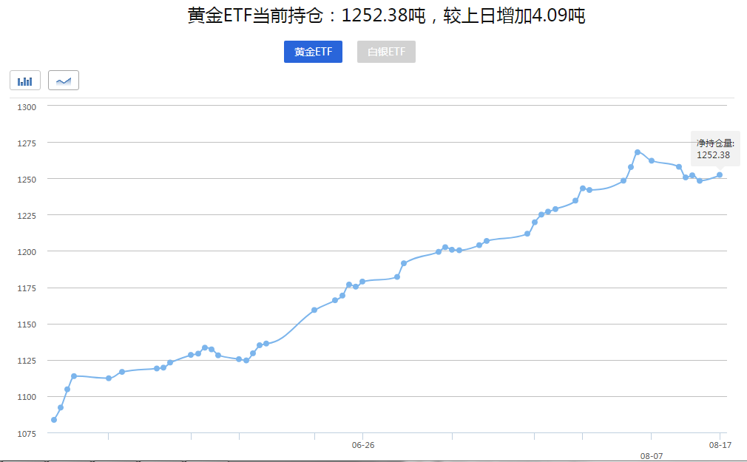This screenshot has height=462, width=747.
Task: Select the 黄金ETF tab
Action: click(x=313, y=52)
